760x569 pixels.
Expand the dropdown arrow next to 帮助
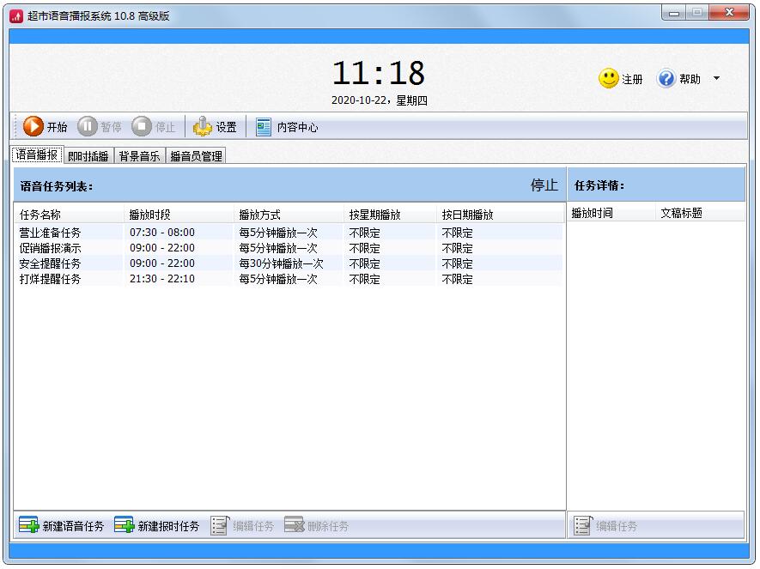click(x=716, y=78)
